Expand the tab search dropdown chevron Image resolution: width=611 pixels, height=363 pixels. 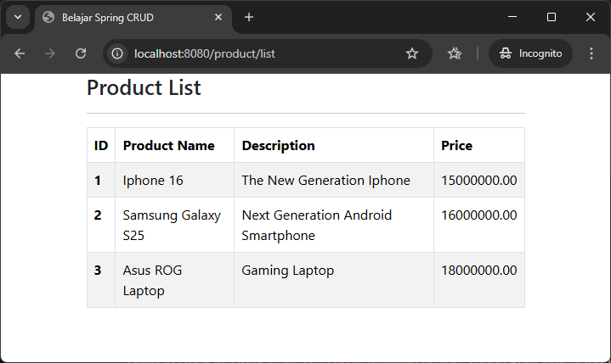17,17
